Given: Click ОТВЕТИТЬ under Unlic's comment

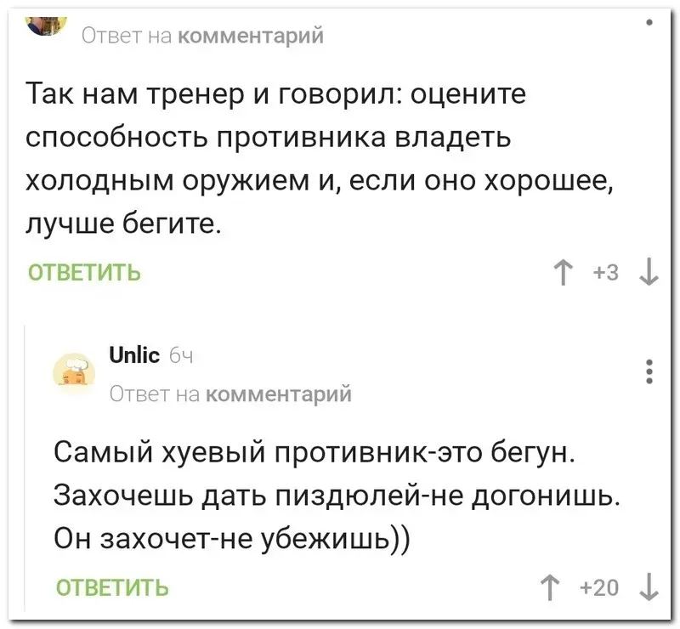Looking at the screenshot, I should point(111,586).
